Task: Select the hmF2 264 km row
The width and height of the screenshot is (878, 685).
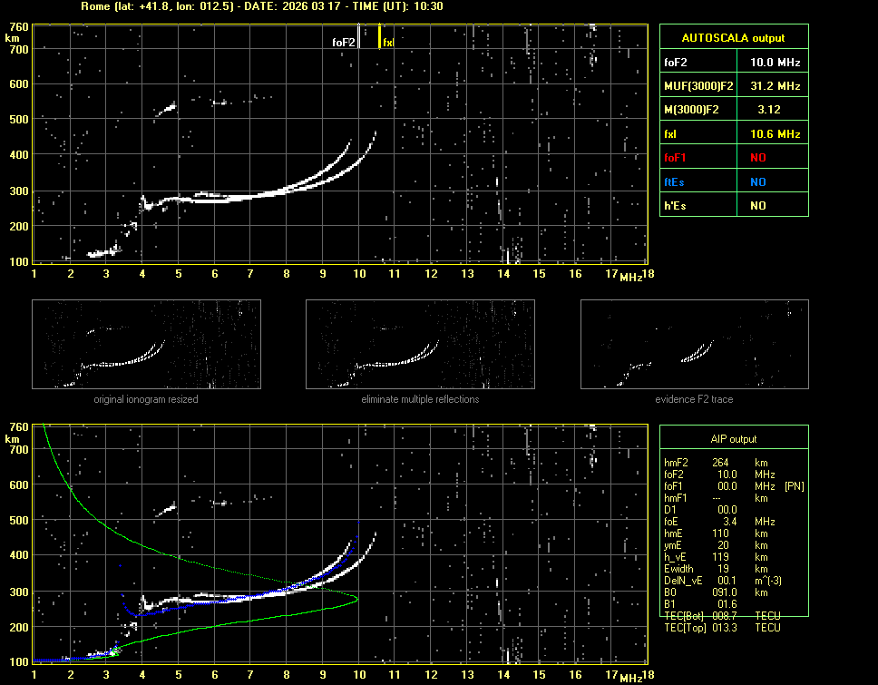Action: (717, 463)
